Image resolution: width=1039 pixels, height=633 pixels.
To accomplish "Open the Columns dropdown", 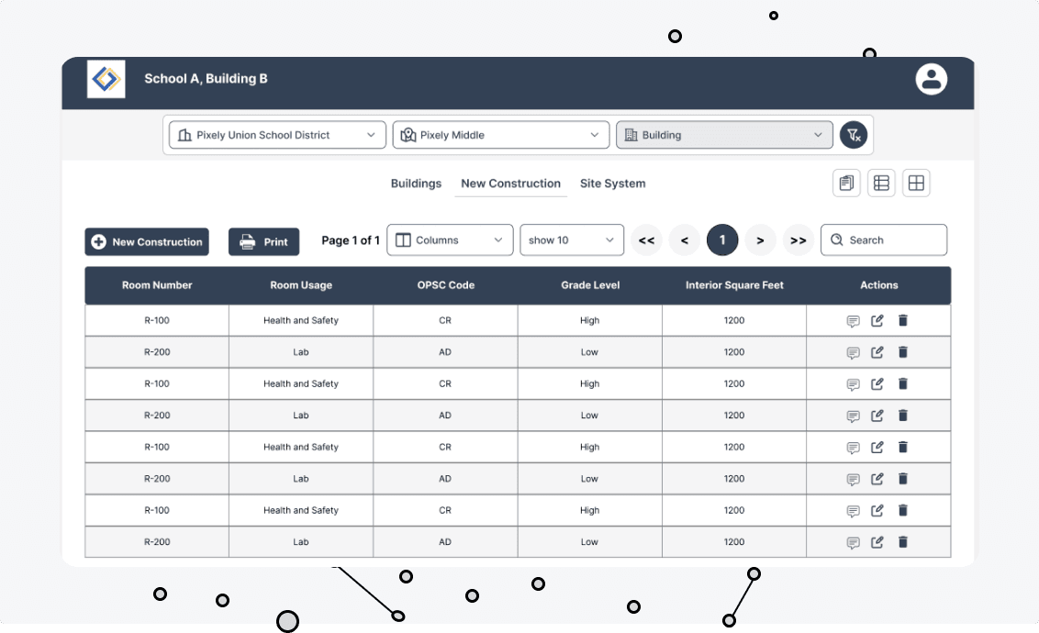I will [450, 240].
